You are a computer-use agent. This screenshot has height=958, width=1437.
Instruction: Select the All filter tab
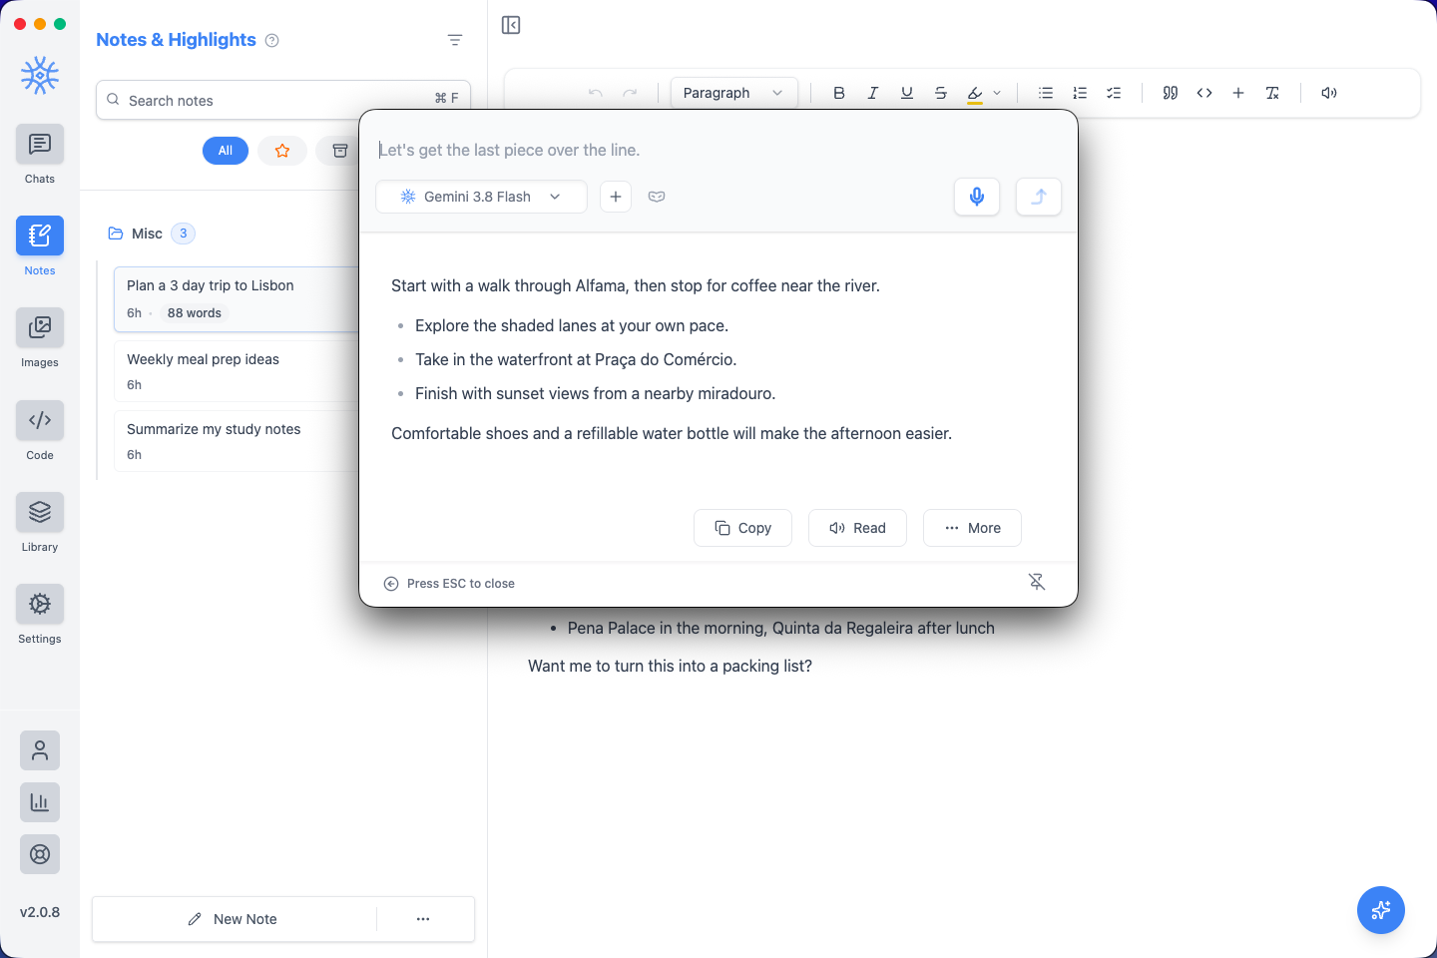point(226,151)
